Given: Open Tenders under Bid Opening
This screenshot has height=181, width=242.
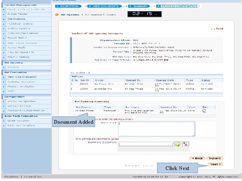Looking at the screenshot, I should [13, 67].
